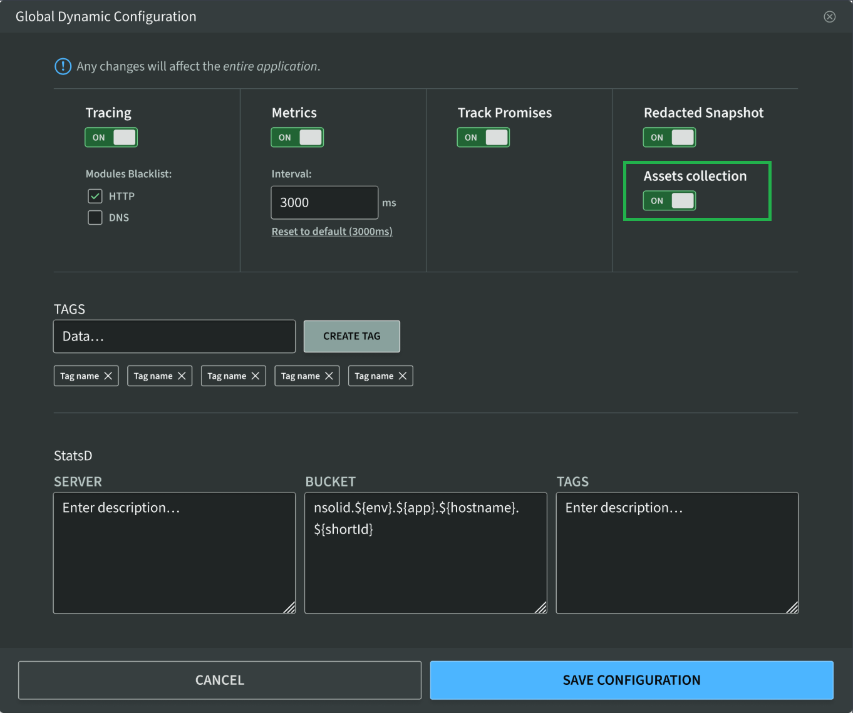Click the CREATE TAG button

pyautogui.click(x=351, y=336)
